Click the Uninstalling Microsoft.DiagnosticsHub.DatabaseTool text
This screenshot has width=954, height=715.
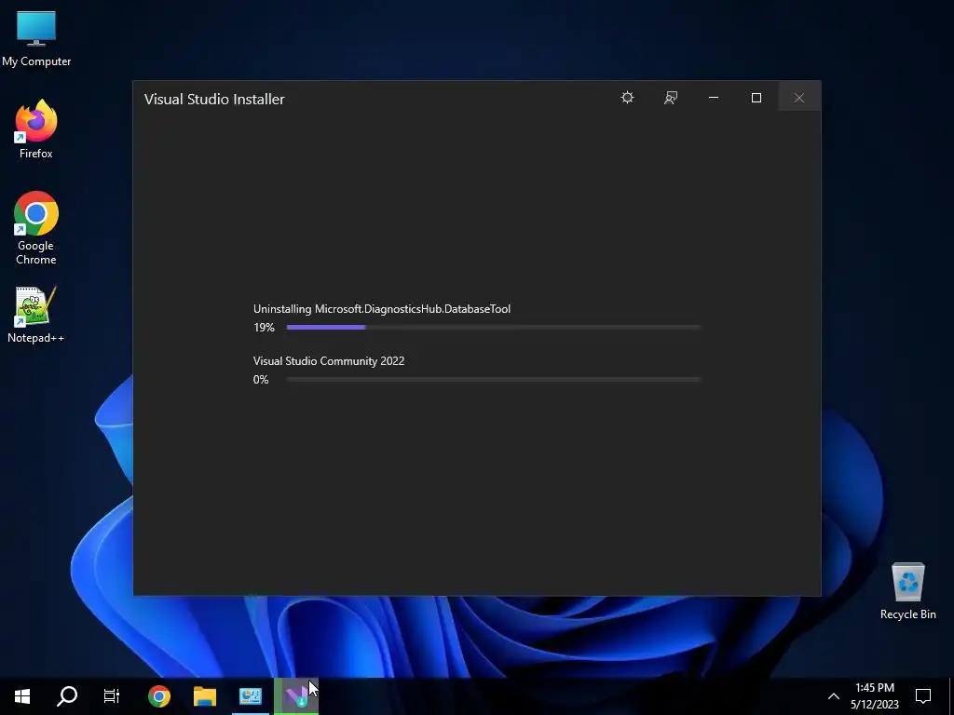click(x=381, y=309)
